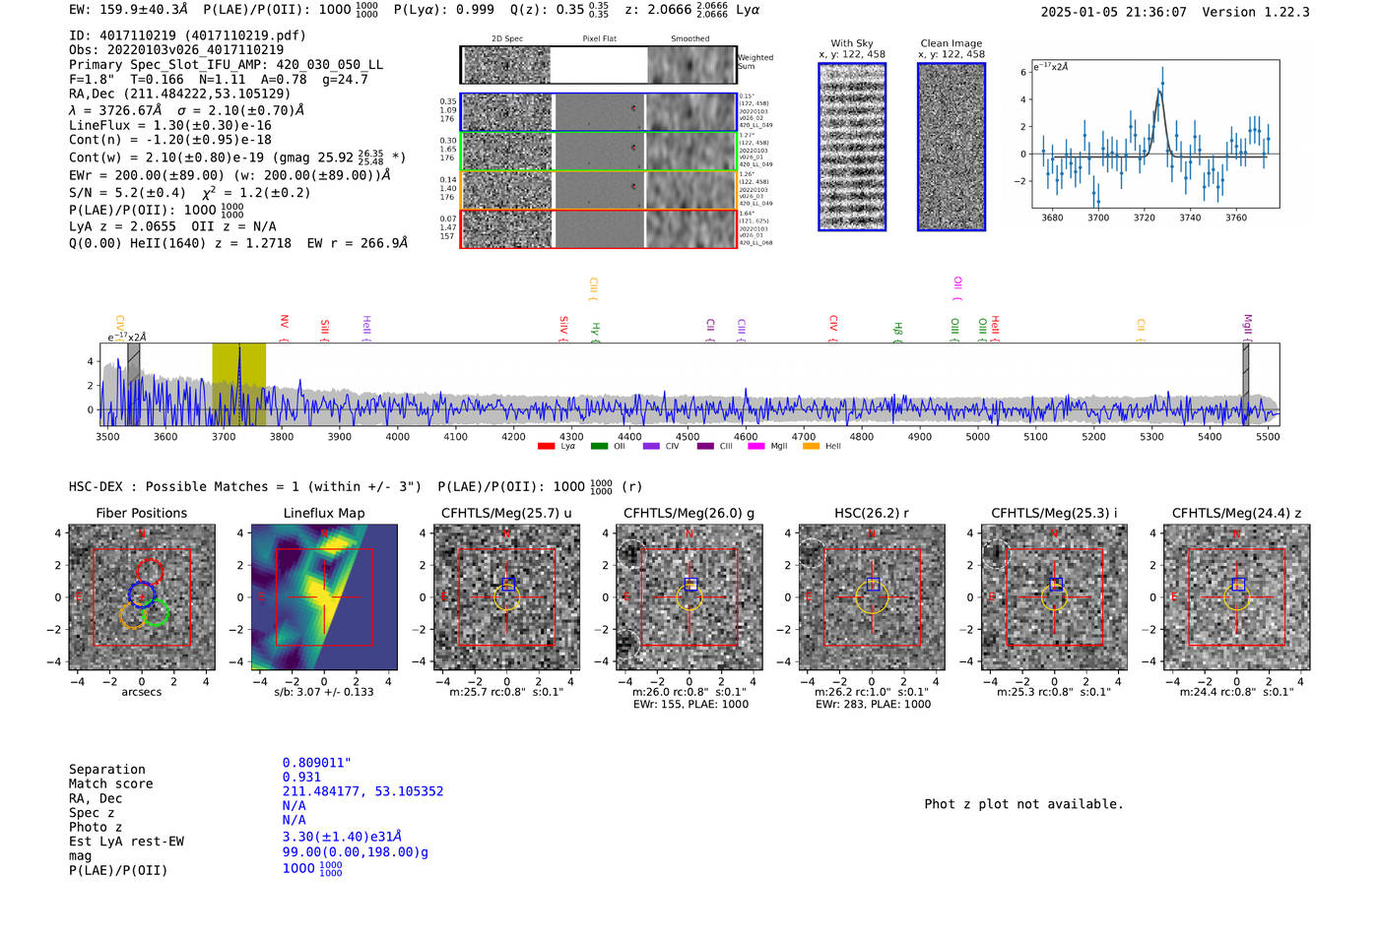
Task: Click the Obs: 20220103v026_4017110219 line
Action: (x=176, y=49)
